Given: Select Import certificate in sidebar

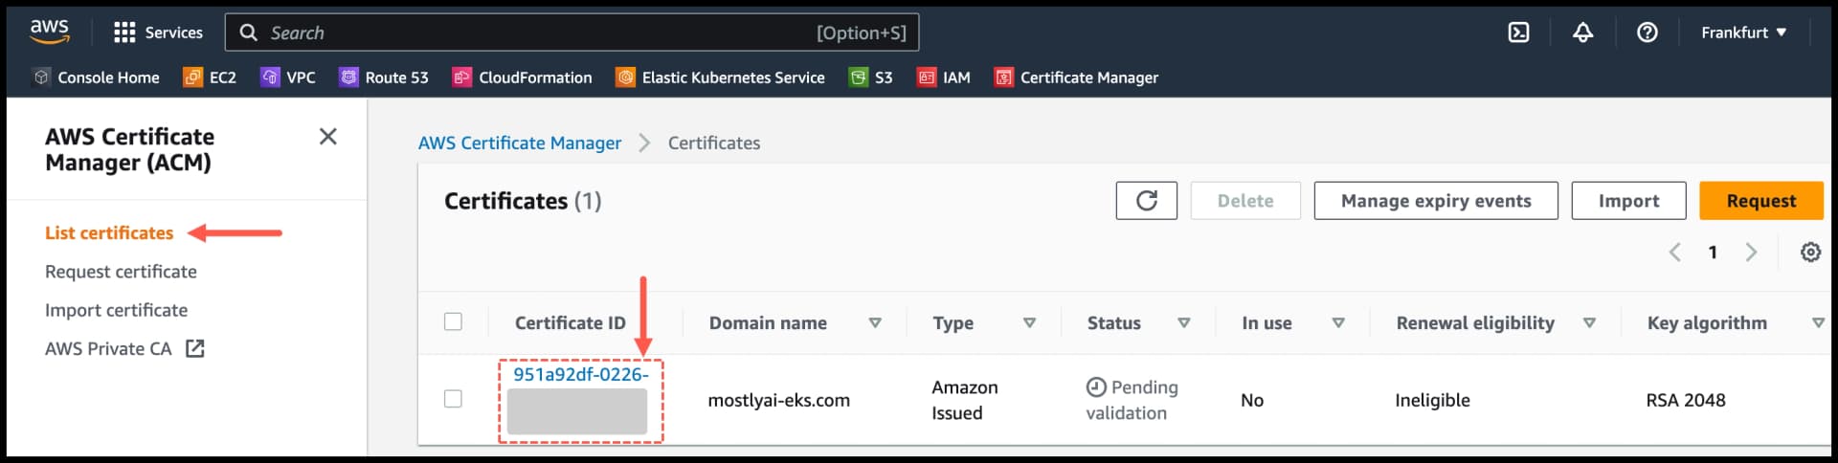Looking at the screenshot, I should coord(116,310).
